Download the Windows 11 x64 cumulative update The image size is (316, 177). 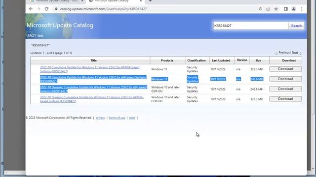coord(285,79)
